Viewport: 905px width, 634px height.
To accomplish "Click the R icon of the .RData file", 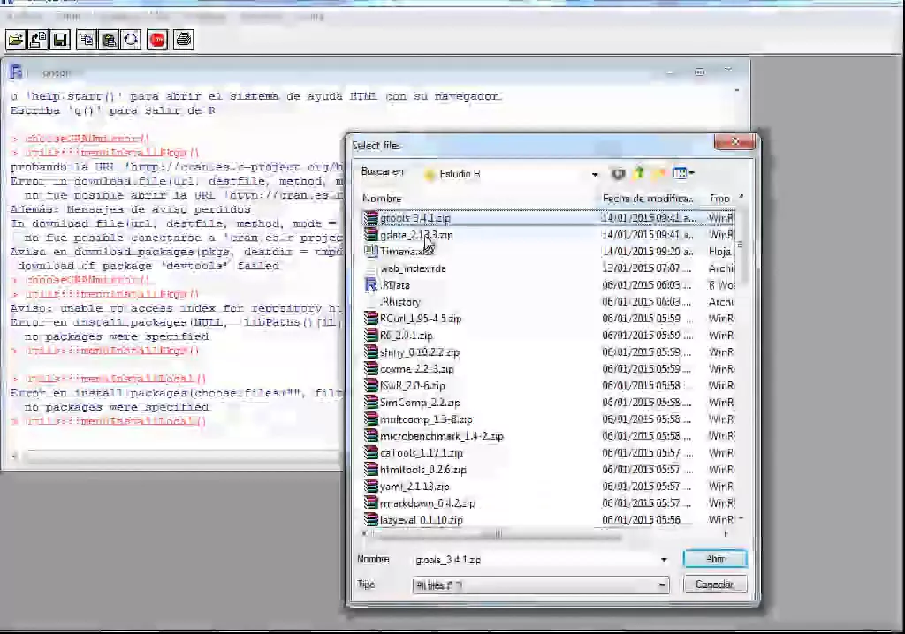I will (x=370, y=285).
